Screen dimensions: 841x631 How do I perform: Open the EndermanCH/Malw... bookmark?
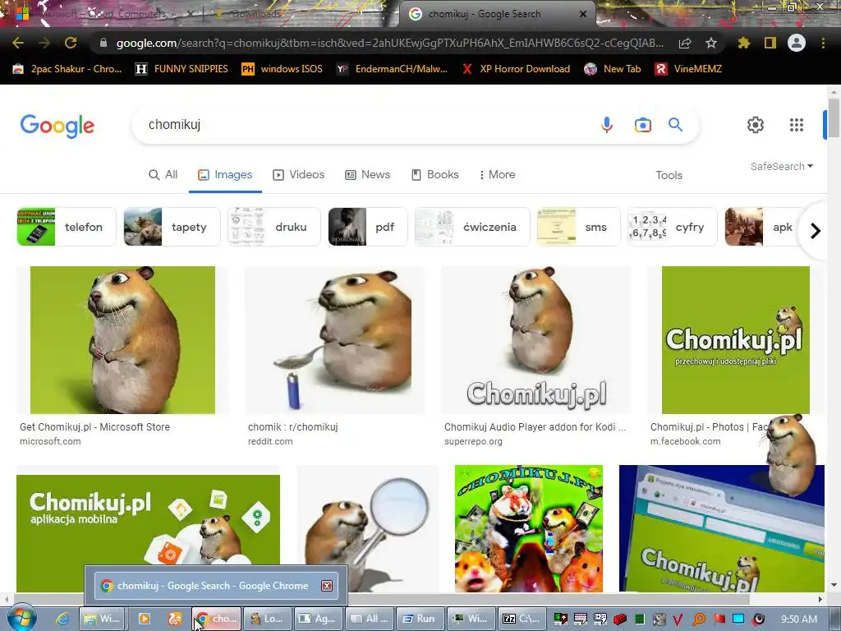tap(392, 69)
